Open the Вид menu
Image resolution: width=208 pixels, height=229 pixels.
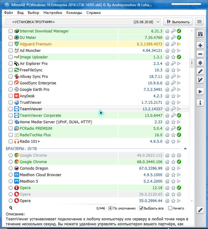[20, 13]
